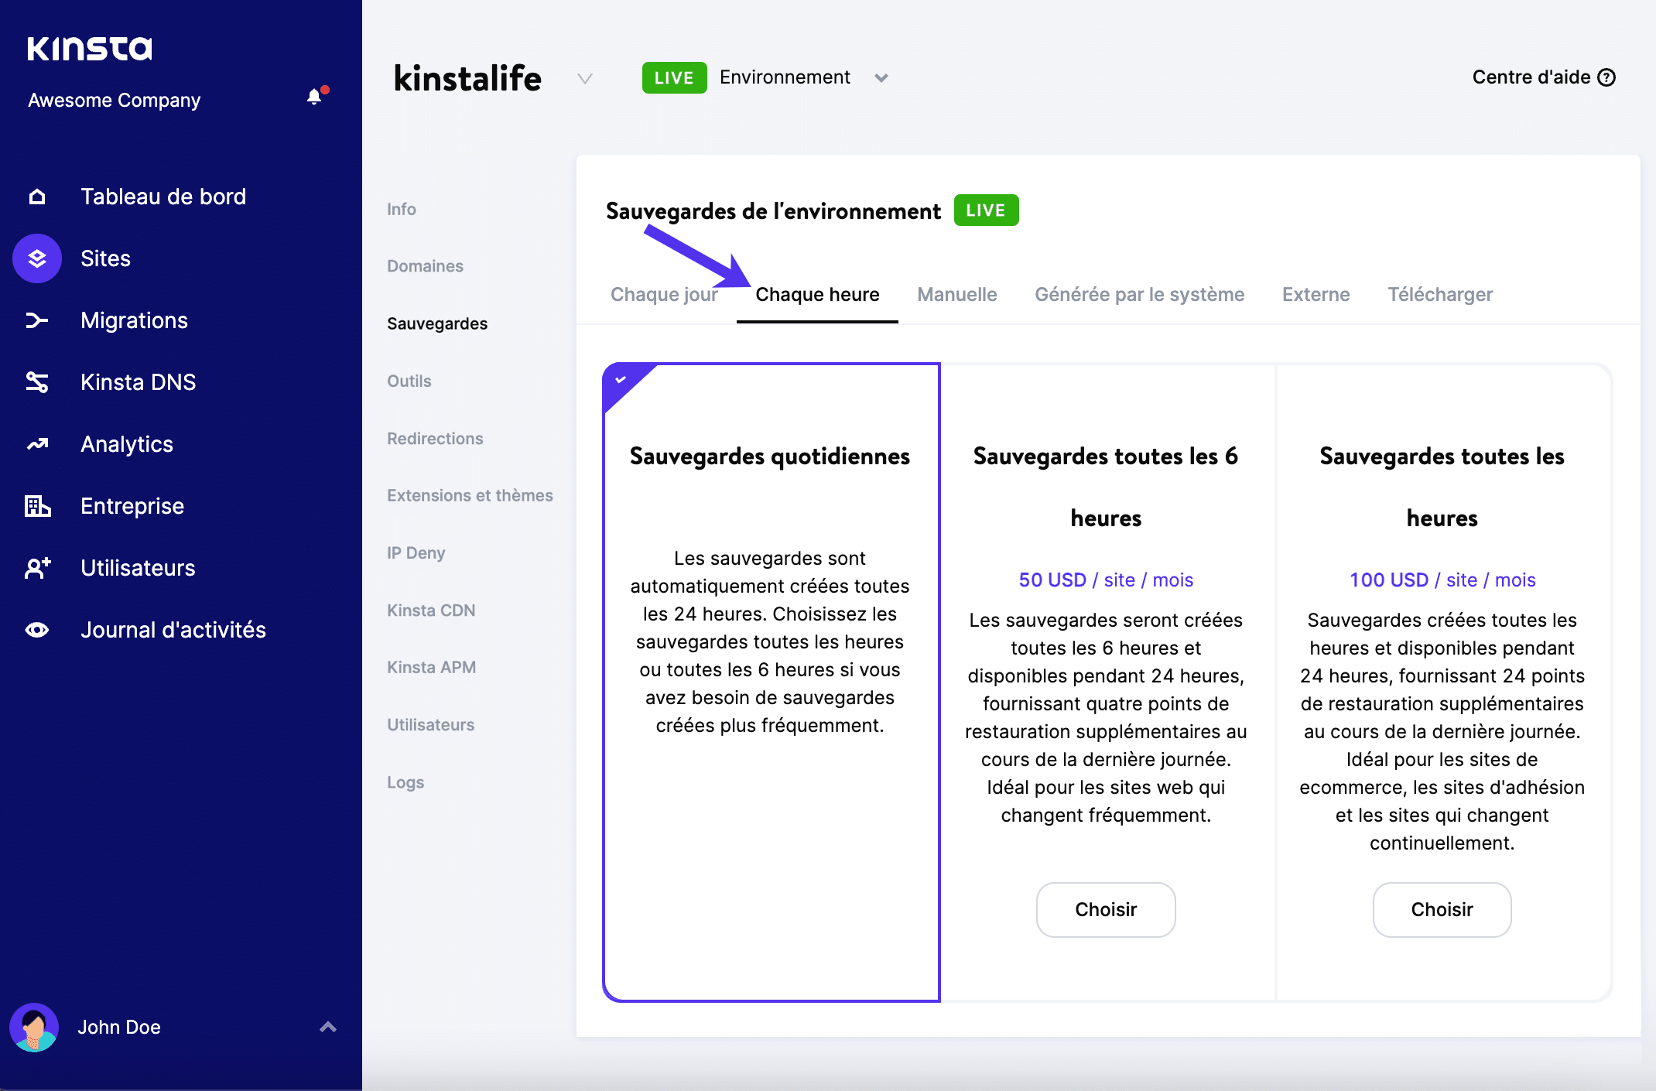1656x1091 pixels.
Task: Switch to the Télécharger tab
Action: pyautogui.click(x=1439, y=295)
